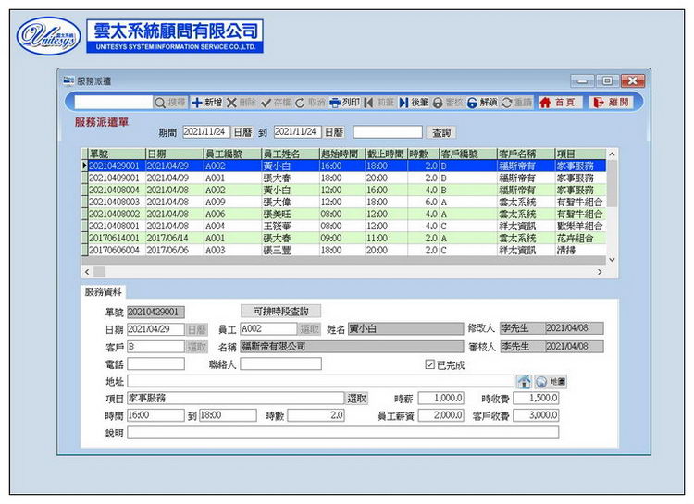
Task: Toggle the 已完成 (Completed) checkbox
Action: click(x=429, y=364)
